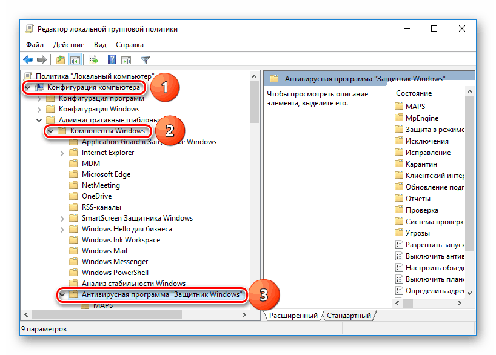Select the Расширенный tab
The image size is (496, 355).
(x=293, y=316)
